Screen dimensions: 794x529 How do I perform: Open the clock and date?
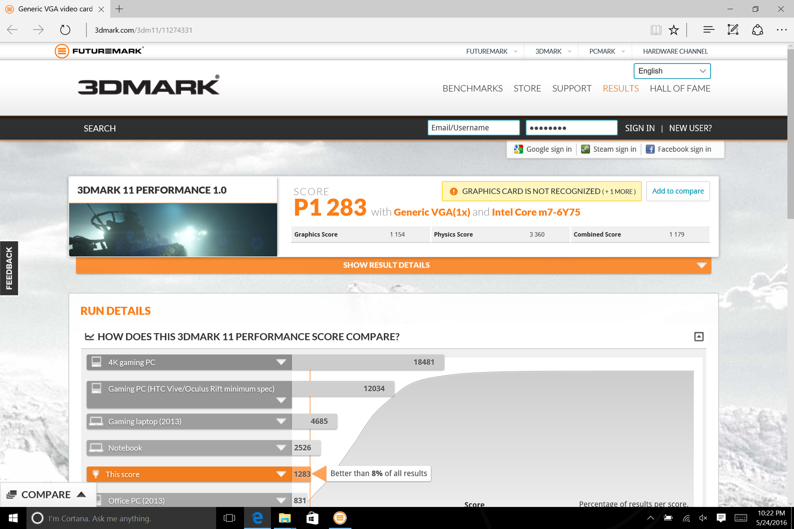[771, 518]
